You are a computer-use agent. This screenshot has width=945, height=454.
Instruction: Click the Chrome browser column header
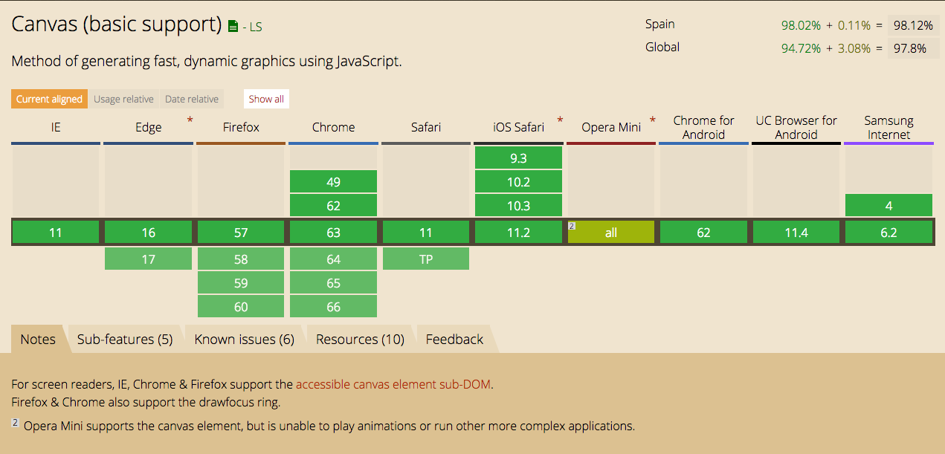click(x=333, y=127)
